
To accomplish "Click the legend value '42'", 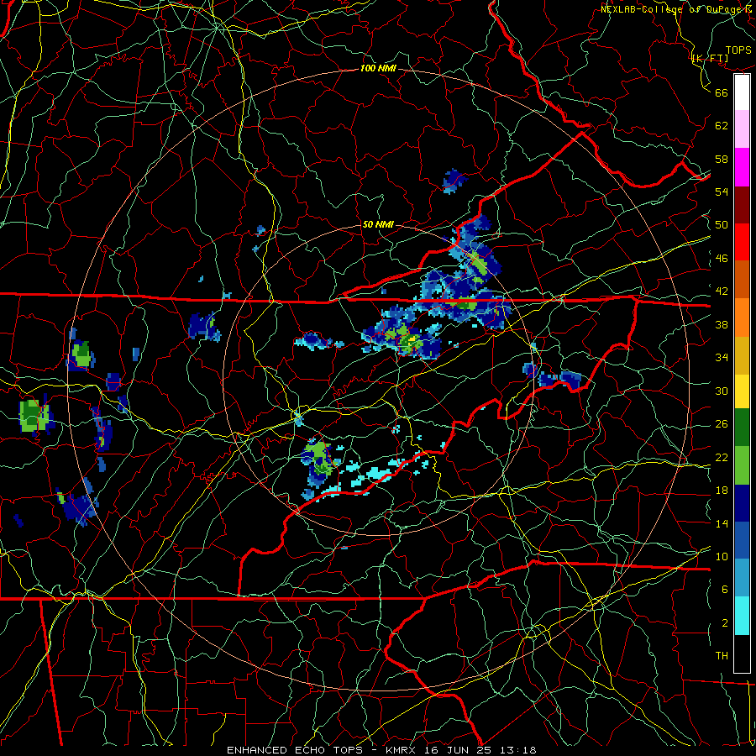I will tap(722, 291).
